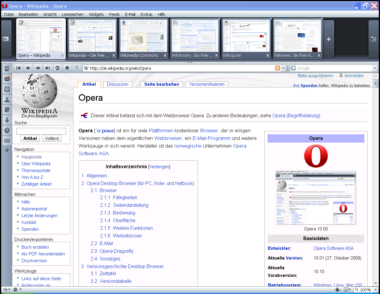This screenshot has height=294, width=380.
Task: Click the Wand password key icon
Action: (77, 68)
